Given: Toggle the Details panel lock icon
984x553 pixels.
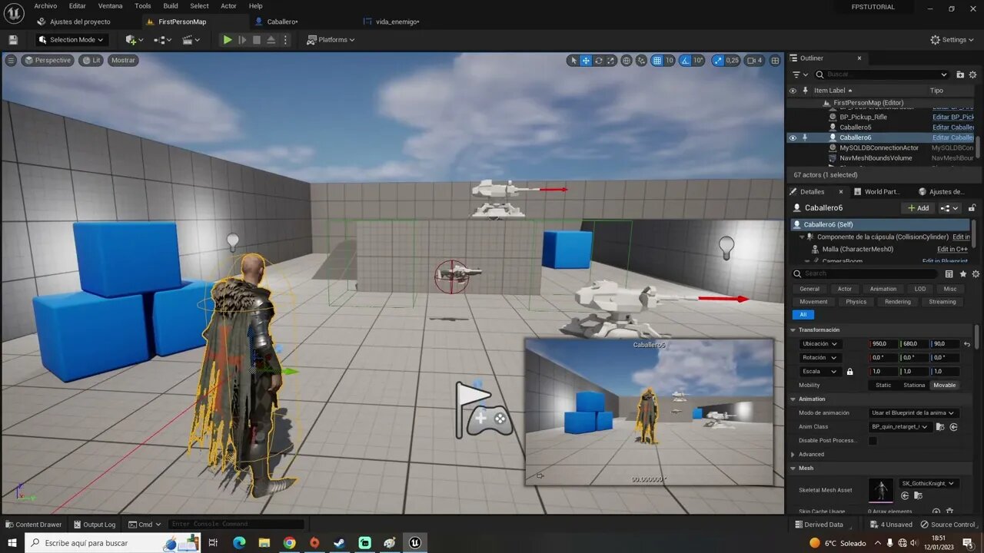Looking at the screenshot, I should [972, 208].
